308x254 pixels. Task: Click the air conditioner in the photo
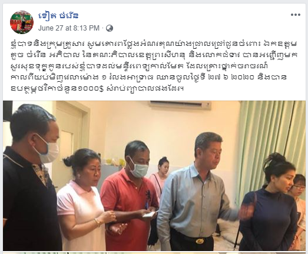(x=180, y=105)
